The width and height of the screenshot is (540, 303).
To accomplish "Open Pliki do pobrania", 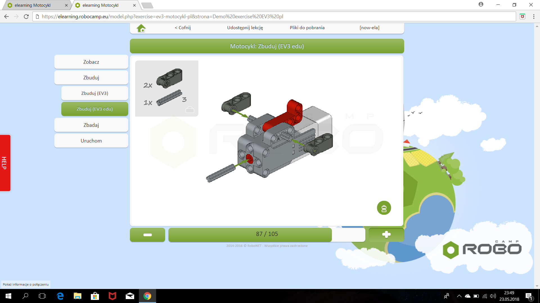I will pos(307,27).
